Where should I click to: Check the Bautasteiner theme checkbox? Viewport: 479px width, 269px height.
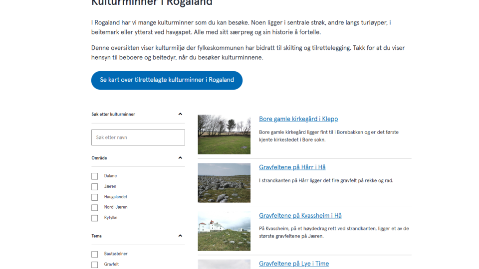pos(95,254)
